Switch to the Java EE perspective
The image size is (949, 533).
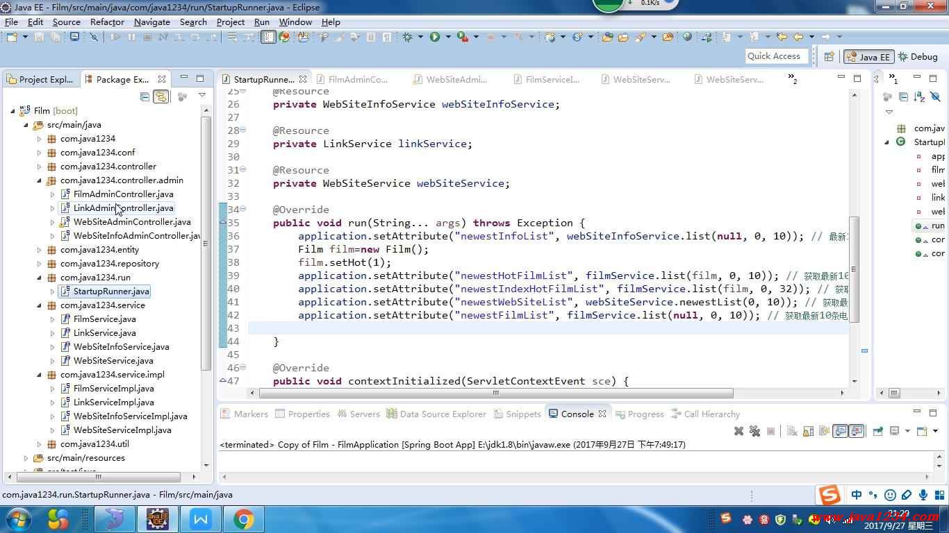point(868,57)
